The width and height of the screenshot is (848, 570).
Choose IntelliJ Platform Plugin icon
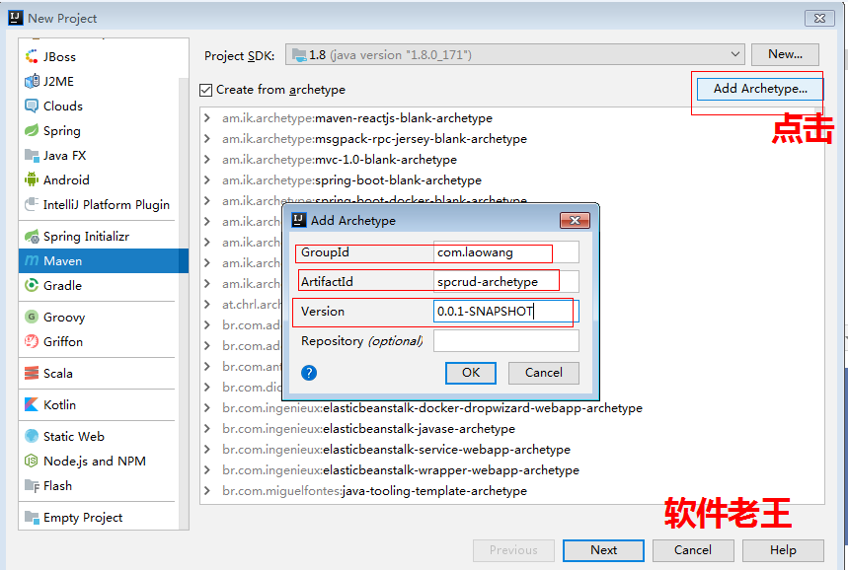coord(32,205)
